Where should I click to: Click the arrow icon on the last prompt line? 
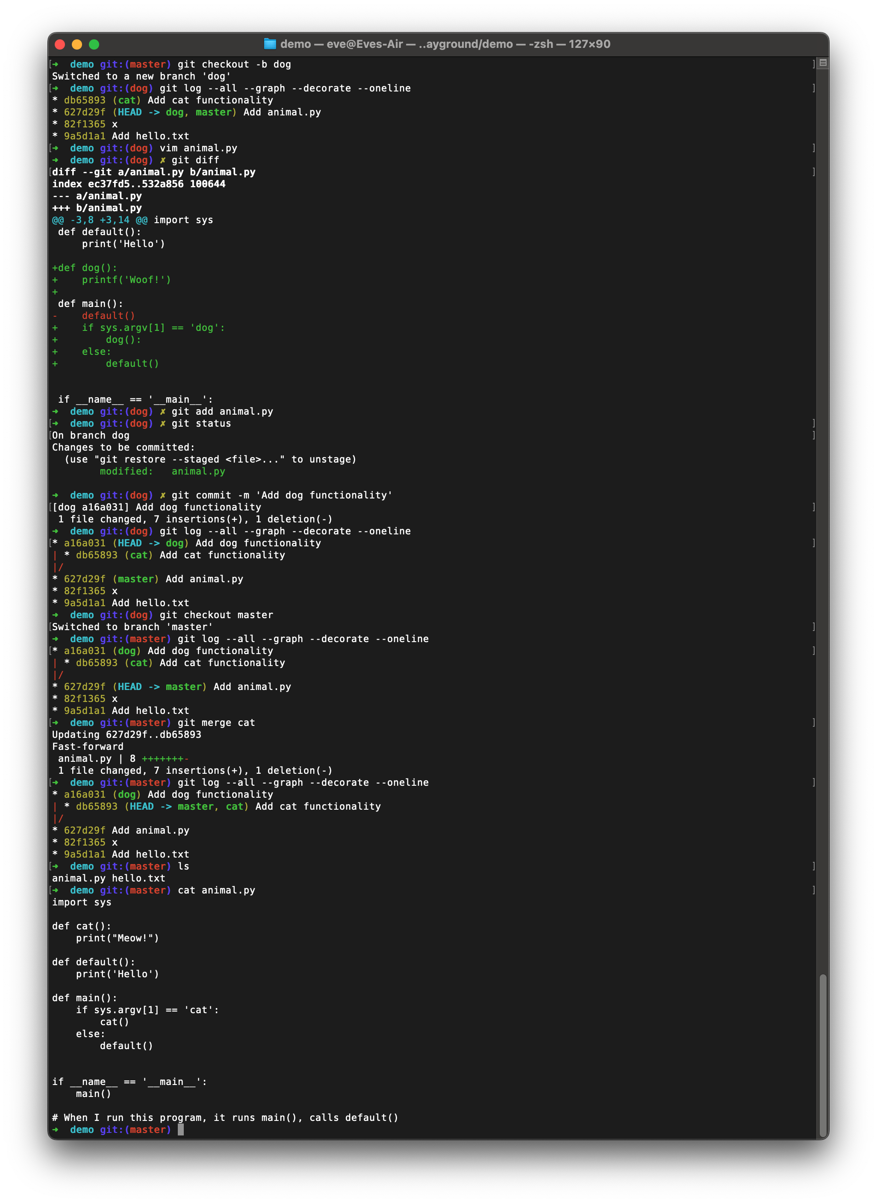coord(56,1130)
